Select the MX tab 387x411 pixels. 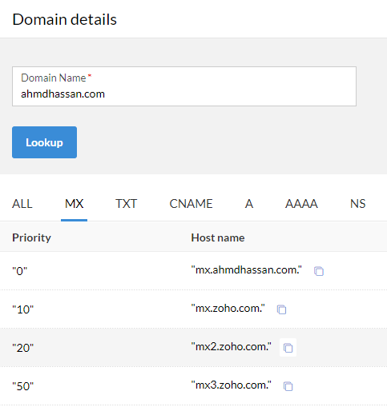coord(74,204)
